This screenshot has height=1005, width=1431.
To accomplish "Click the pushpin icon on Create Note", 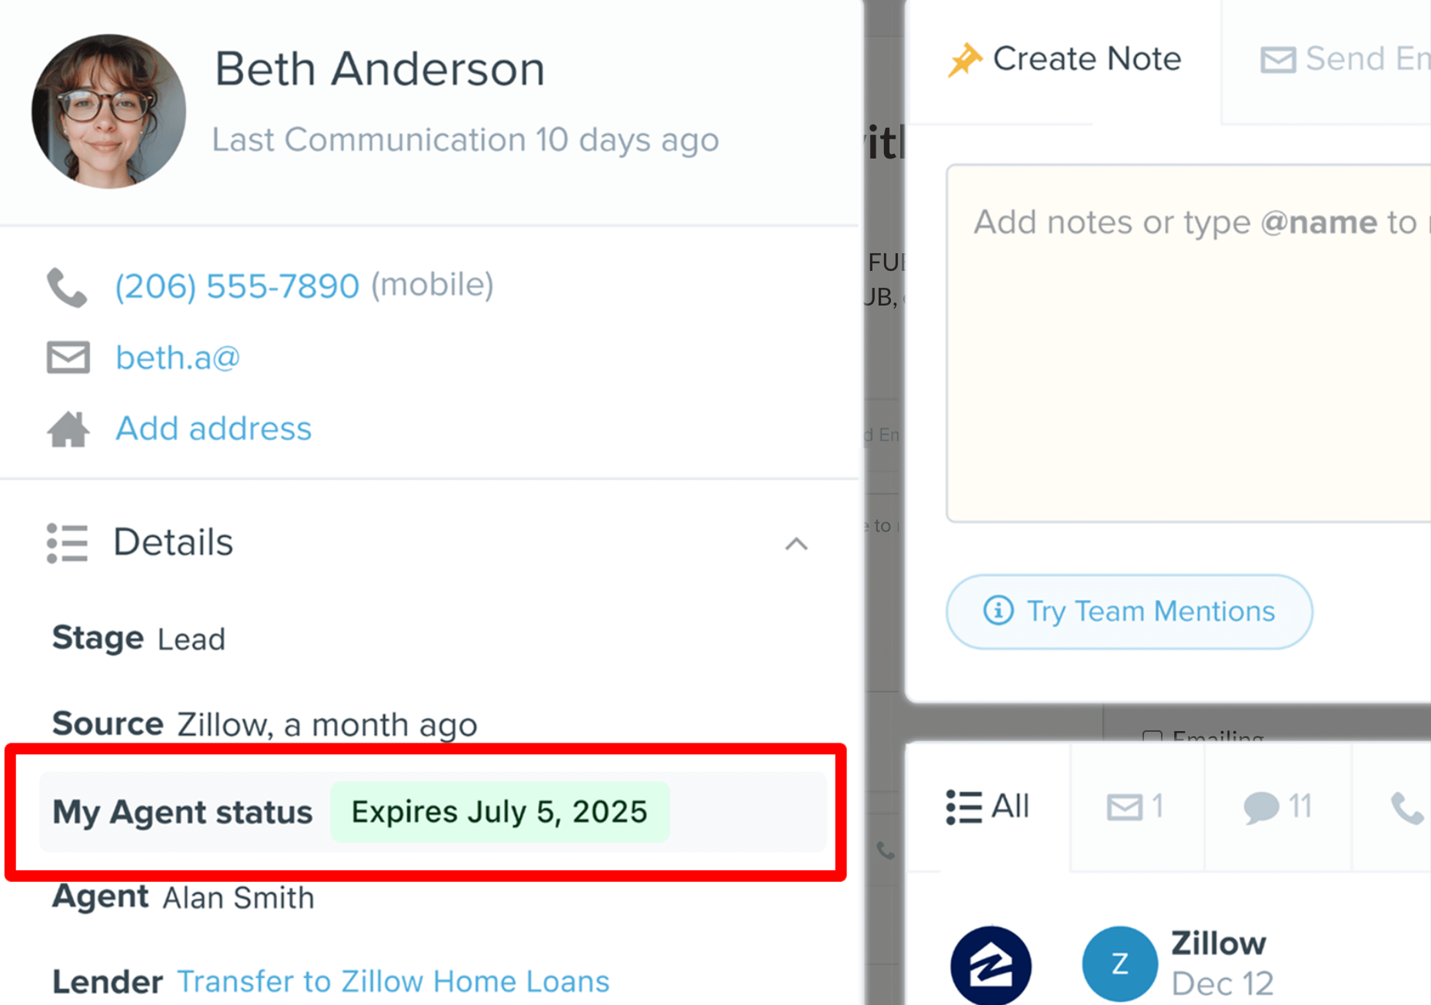I will point(965,59).
